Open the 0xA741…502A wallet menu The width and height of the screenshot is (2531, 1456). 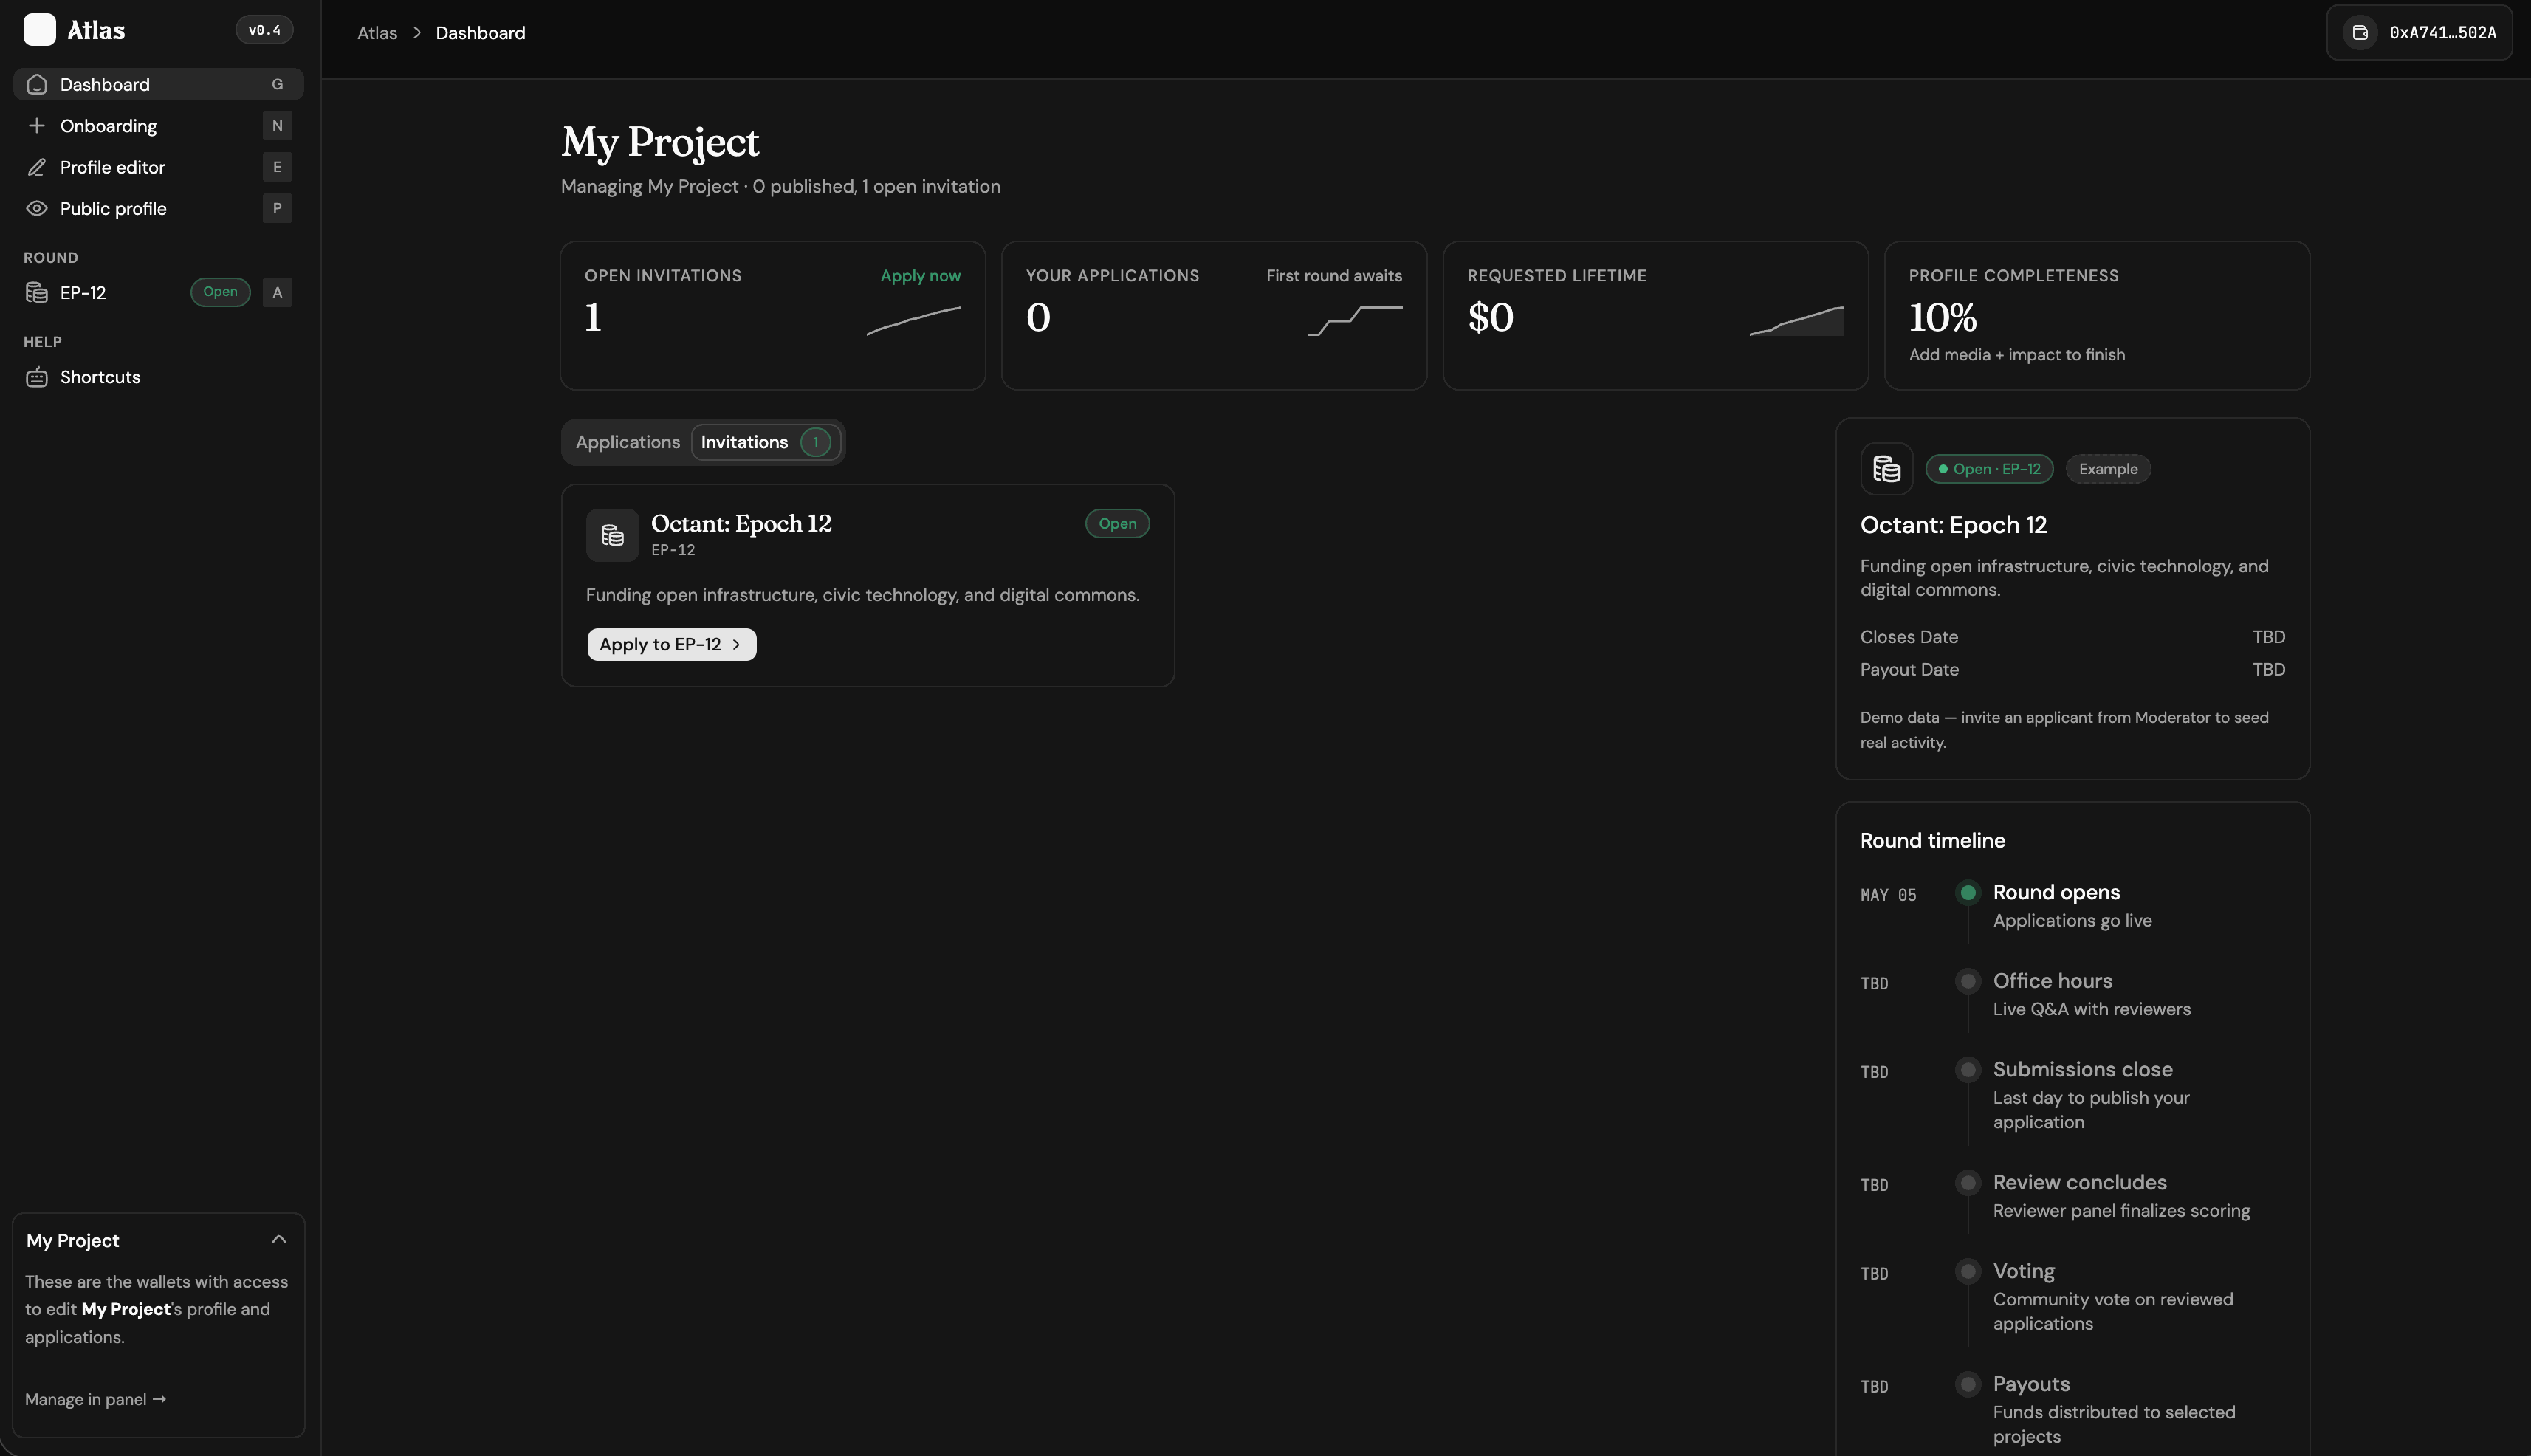tap(2419, 33)
